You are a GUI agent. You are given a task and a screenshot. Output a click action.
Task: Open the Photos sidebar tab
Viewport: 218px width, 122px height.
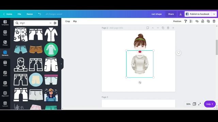[x=5, y=43]
